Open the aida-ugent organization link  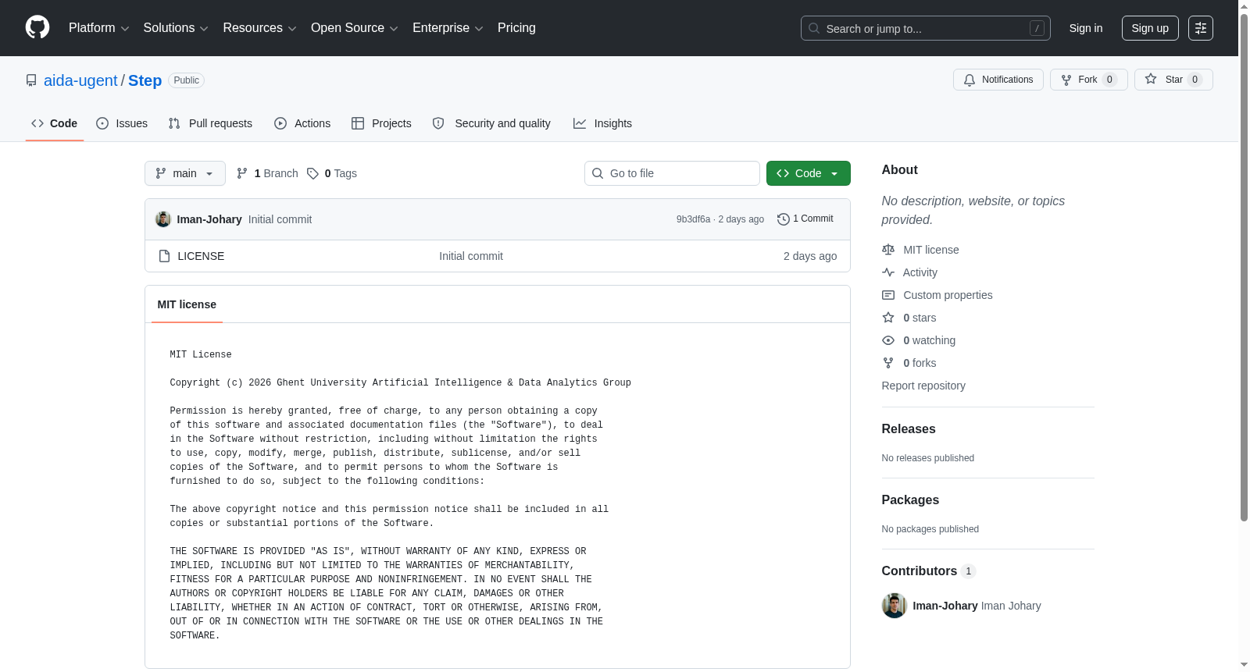coord(80,80)
